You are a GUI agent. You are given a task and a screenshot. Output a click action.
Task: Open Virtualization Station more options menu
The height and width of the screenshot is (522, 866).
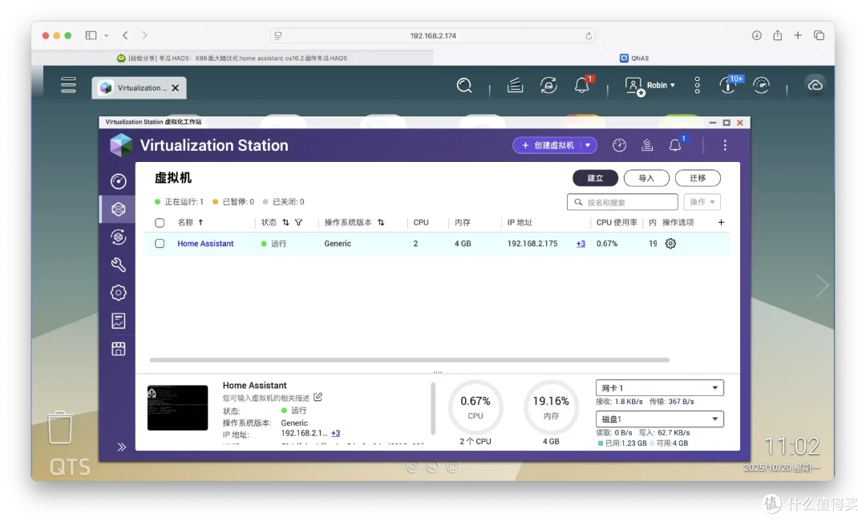pyautogui.click(x=725, y=145)
